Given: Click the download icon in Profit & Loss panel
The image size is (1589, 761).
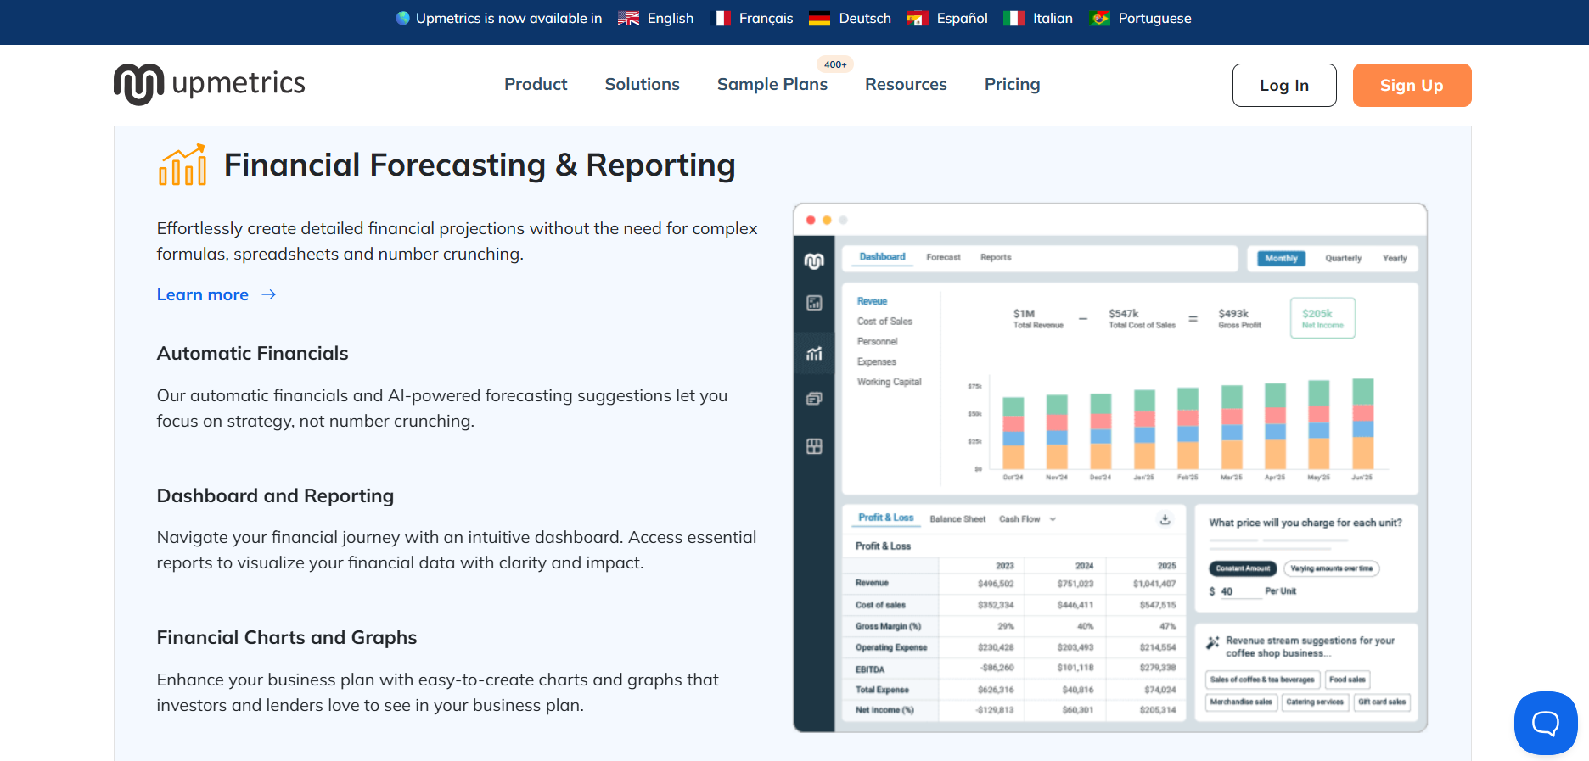Looking at the screenshot, I should [1165, 519].
